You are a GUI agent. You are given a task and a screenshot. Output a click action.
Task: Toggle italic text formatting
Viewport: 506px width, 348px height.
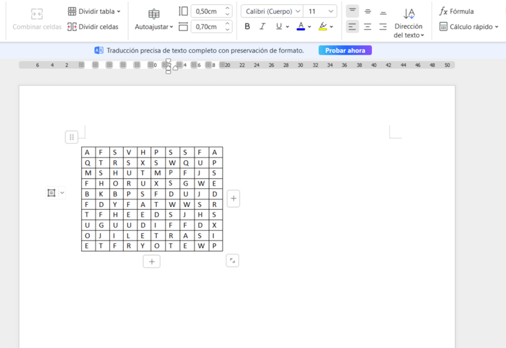pos(262,26)
